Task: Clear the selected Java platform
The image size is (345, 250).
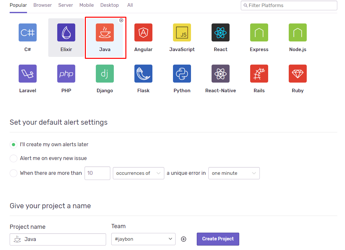Action: 121,20
